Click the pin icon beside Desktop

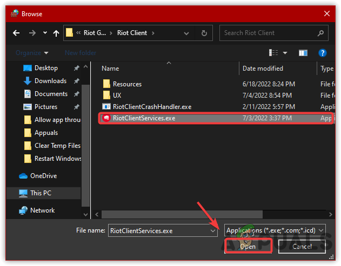pyautogui.click(x=76, y=68)
